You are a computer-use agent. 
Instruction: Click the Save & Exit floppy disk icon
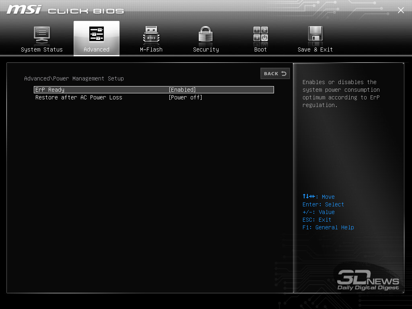click(315, 35)
